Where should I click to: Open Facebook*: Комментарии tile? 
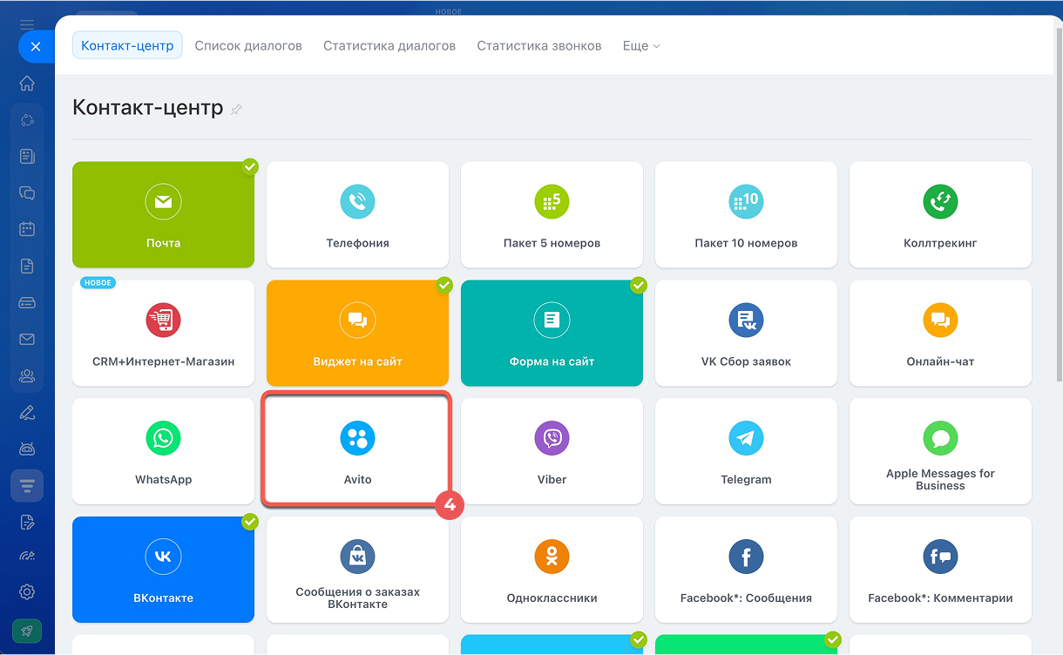(940, 570)
